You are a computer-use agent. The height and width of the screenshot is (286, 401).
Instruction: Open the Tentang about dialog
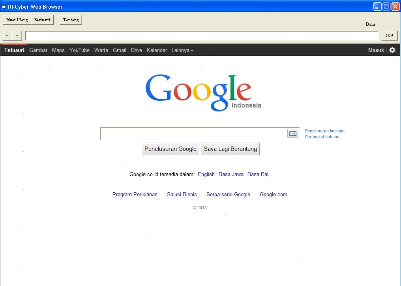tap(71, 20)
